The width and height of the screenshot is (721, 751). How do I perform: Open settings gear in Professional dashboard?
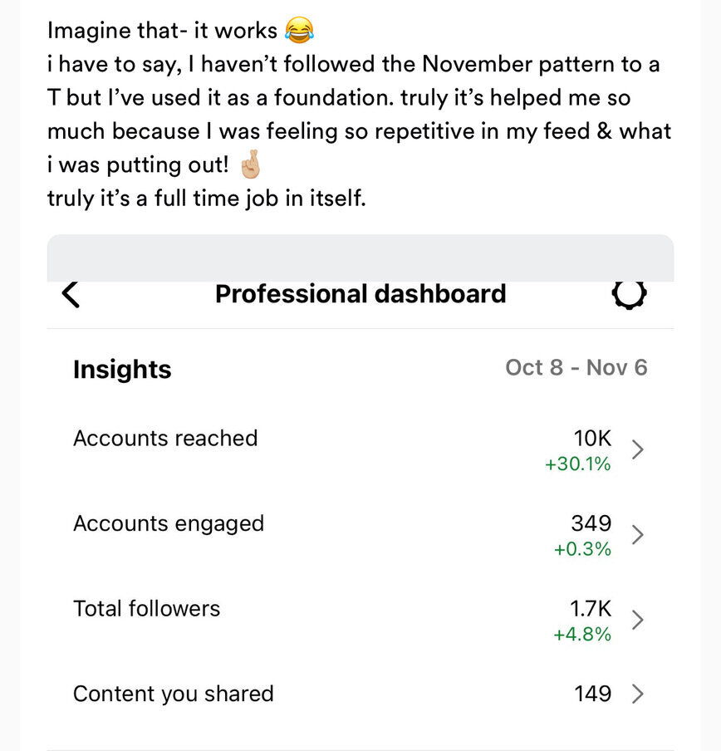click(629, 295)
